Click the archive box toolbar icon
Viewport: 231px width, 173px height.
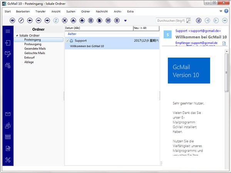click(91, 20)
